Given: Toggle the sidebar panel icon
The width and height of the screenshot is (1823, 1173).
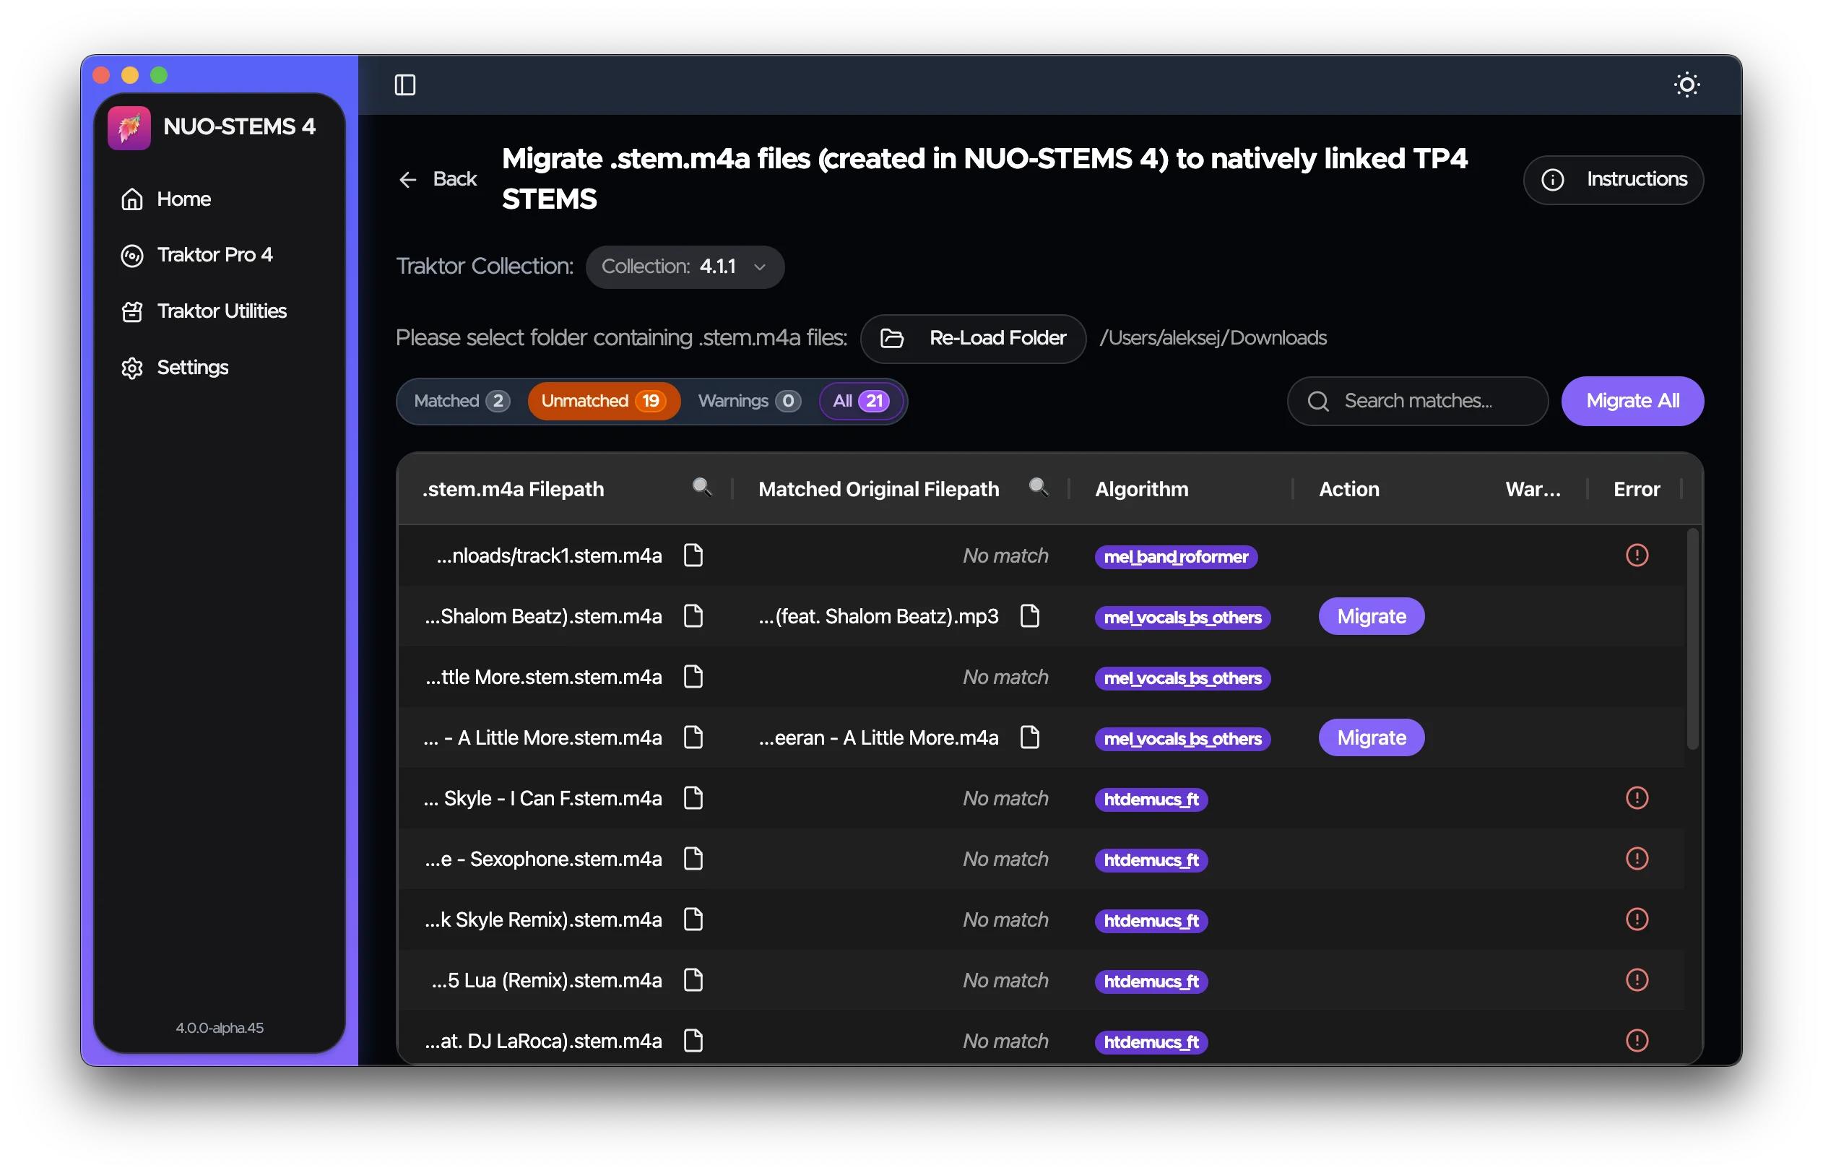Looking at the screenshot, I should [404, 85].
